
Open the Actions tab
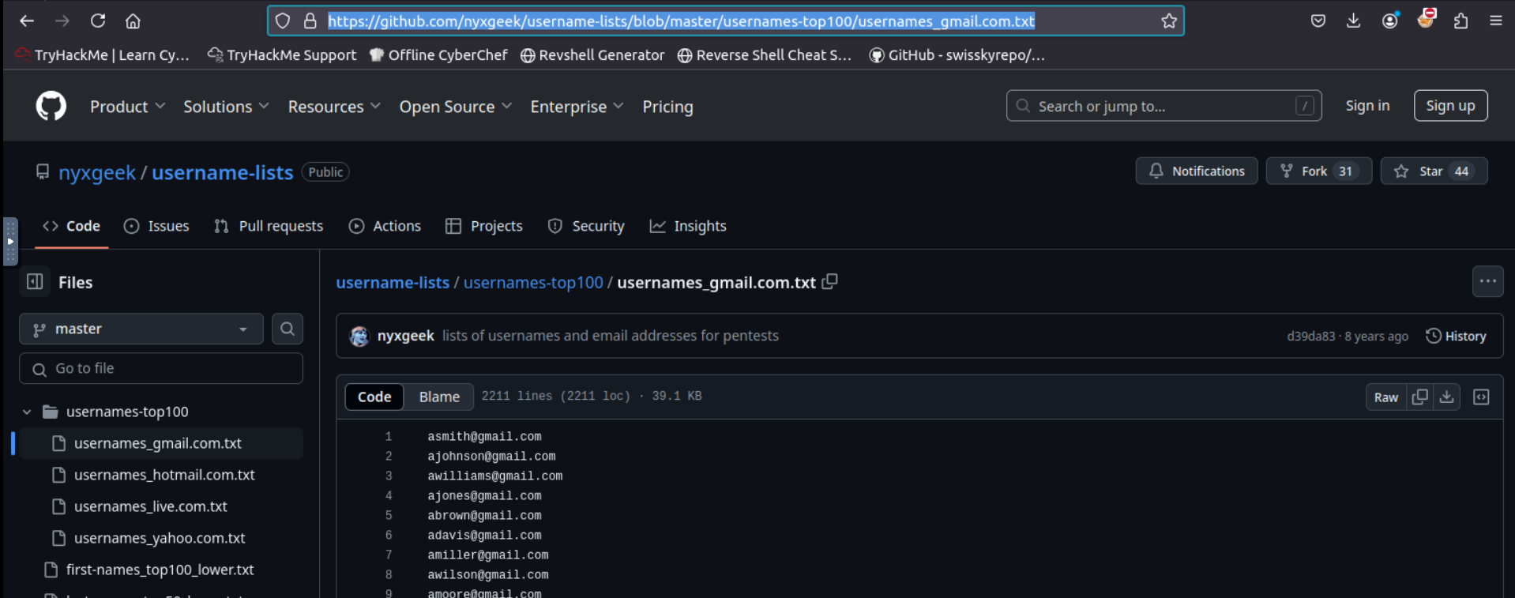click(x=385, y=226)
